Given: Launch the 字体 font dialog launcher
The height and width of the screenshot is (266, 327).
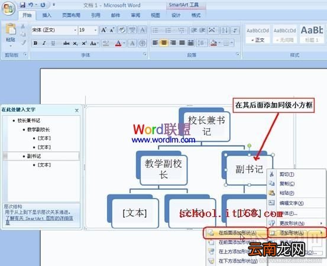Looking at the screenshot, I should coord(144,54).
